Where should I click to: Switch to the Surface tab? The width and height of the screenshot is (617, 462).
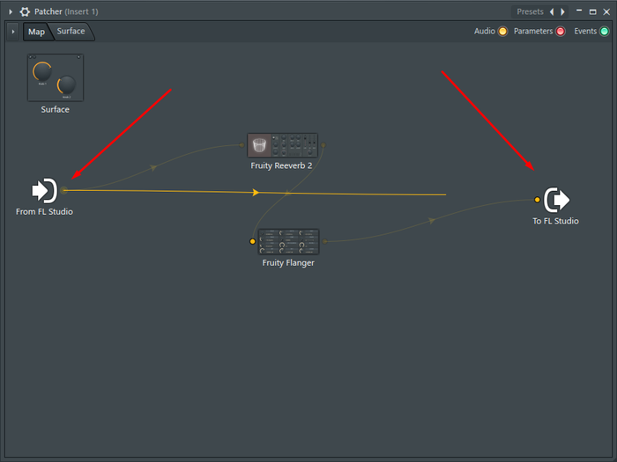point(71,32)
